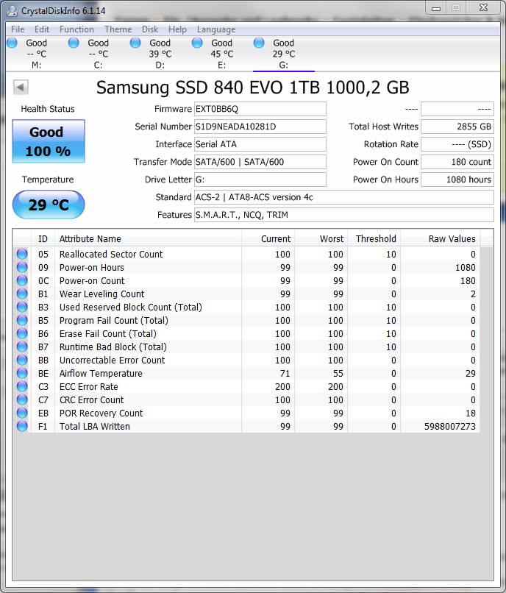
Task: Click status orb for Runtime Bad Block
Action: click(22, 347)
